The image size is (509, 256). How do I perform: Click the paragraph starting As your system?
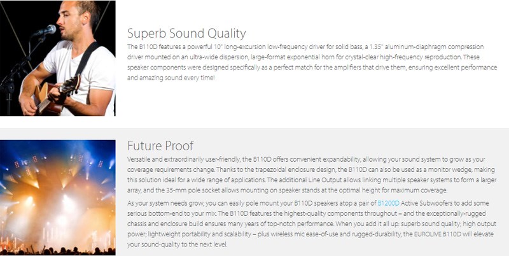[312, 224]
